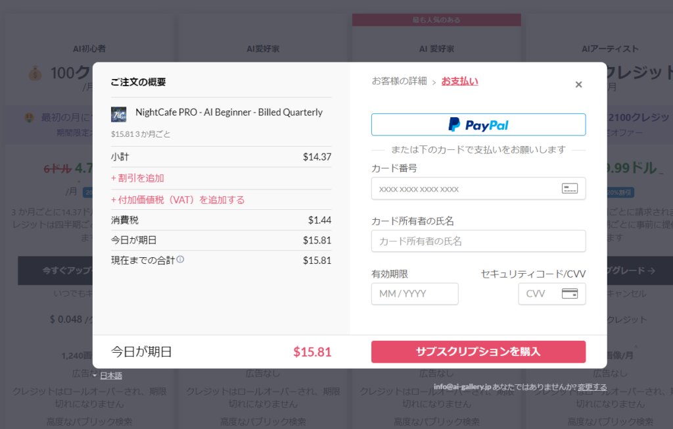
Task: Click the カード番号 label
Action: tap(394, 168)
